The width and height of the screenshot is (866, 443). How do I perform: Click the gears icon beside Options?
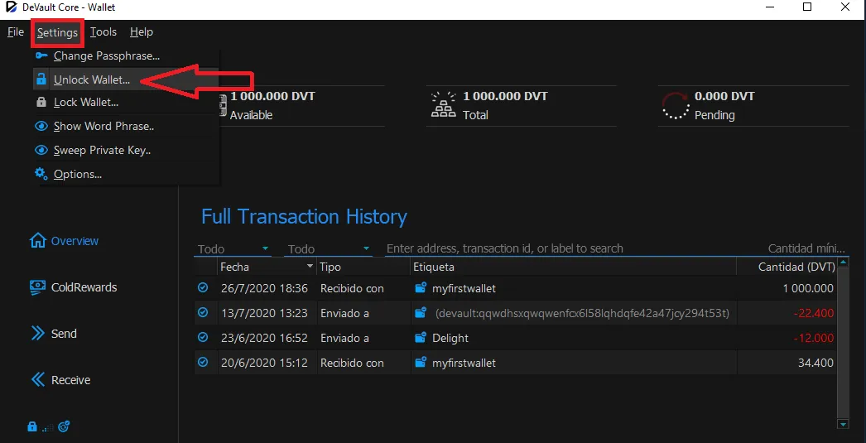point(41,173)
